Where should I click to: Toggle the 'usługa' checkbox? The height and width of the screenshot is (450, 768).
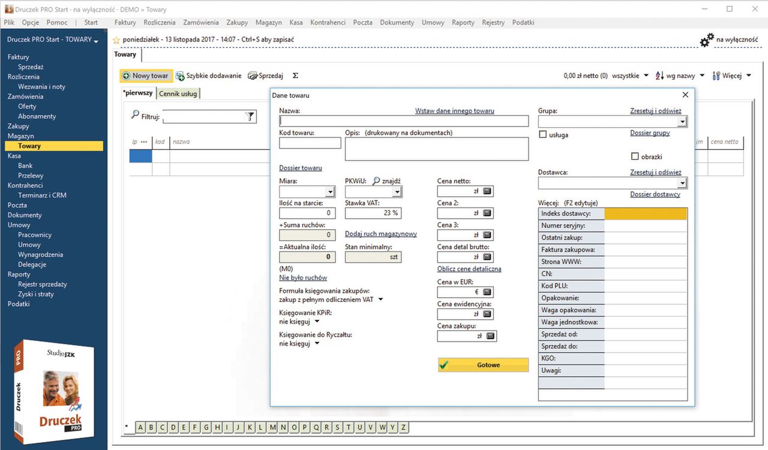tap(543, 135)
